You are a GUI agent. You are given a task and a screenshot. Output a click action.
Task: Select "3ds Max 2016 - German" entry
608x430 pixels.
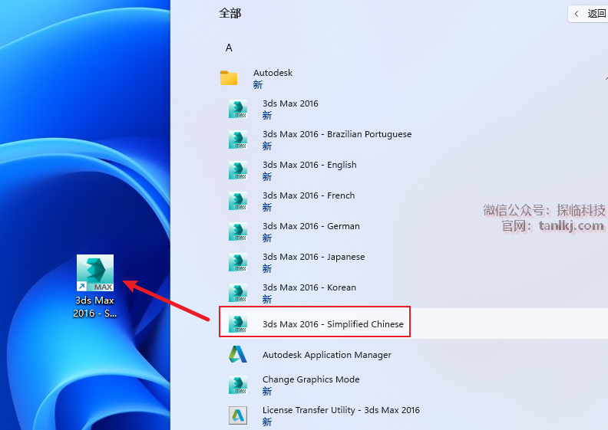click(311, 226)
